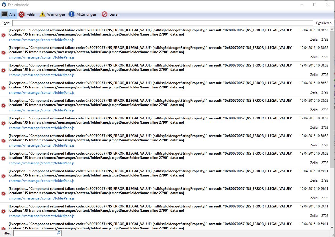Viewport: 335px width, 237px height.
Task: Show only Warnungen entries
Action: [x=52, y=14]
